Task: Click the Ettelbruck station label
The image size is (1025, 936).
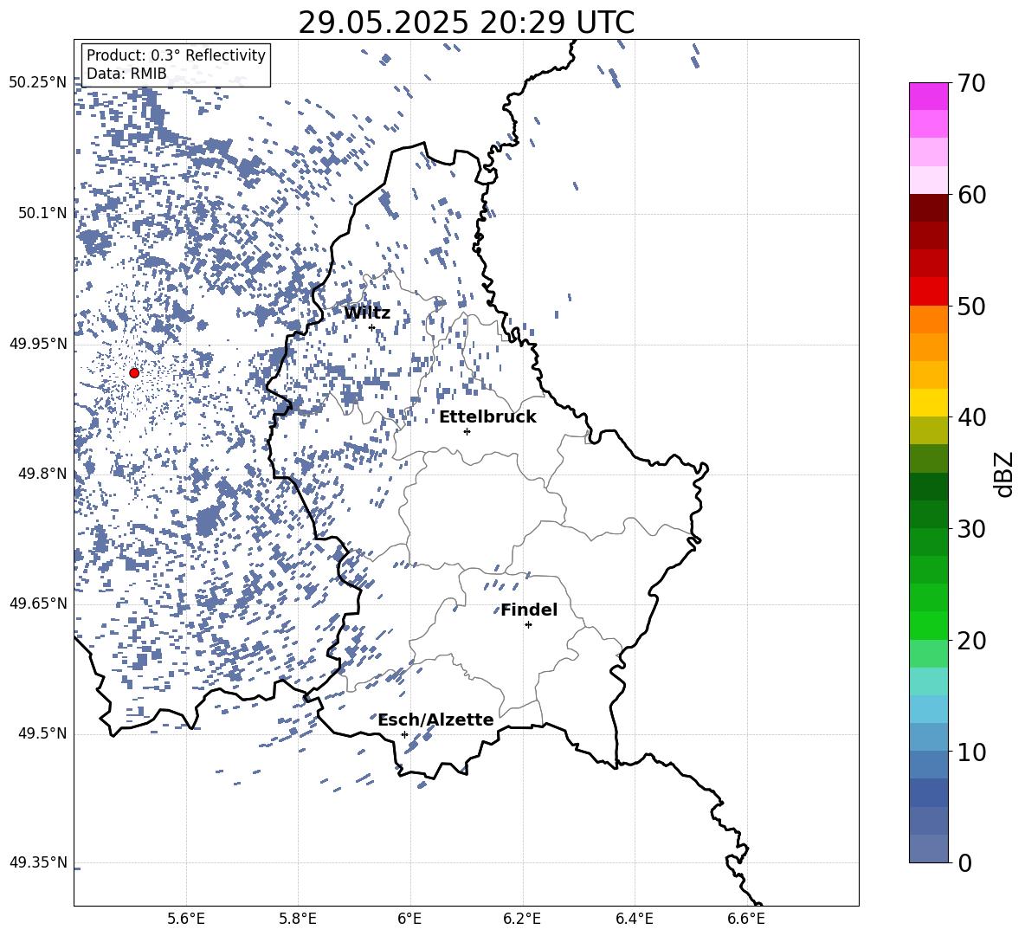Action: (x=487, y=417)
